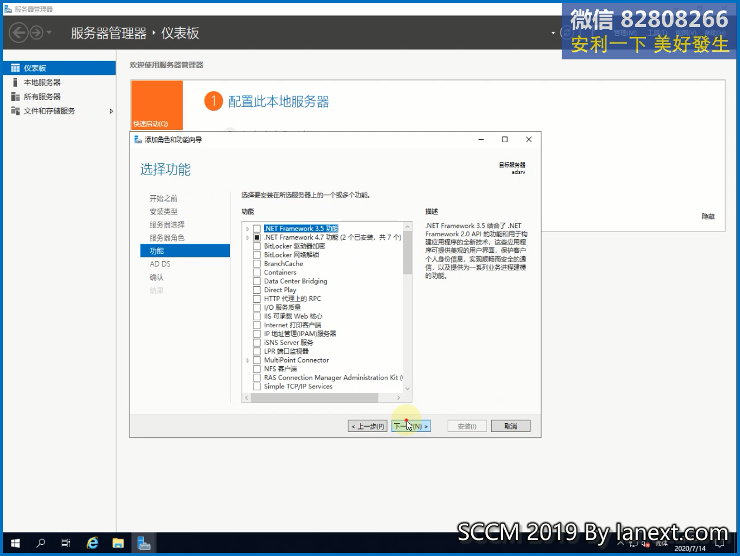The width and height of the screenshot is (740, 556).
Task: Check the MultiPoint Connector checkbox
Action: tap(256, 360)
